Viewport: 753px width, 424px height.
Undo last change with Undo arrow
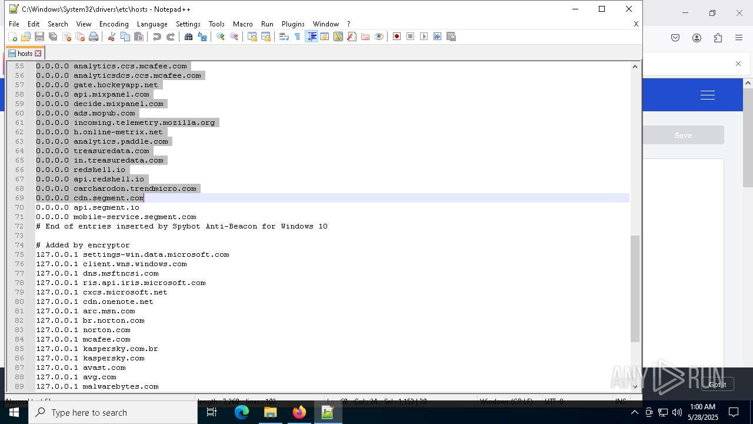tap(156, 37)
